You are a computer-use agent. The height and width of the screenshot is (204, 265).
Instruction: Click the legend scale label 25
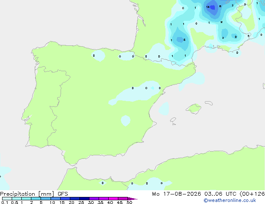(x=81, y=202)
